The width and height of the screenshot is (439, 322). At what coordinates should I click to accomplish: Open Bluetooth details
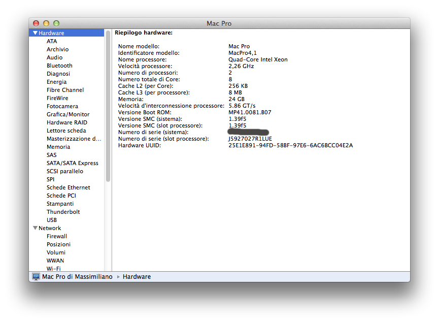59,66
